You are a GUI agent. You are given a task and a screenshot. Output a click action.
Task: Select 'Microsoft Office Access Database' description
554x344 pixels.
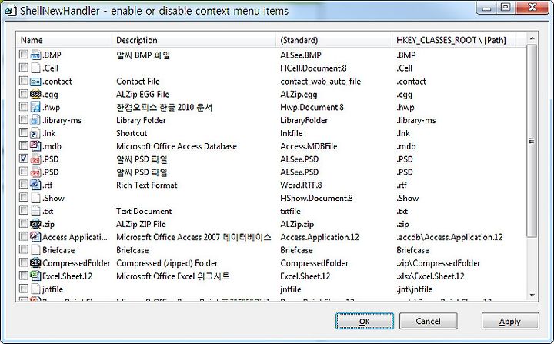tap(177, 146)
